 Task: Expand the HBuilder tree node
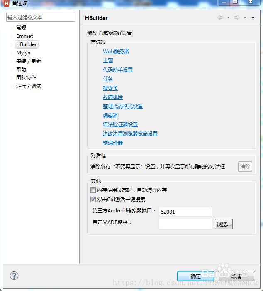click(x=12, y=44)
